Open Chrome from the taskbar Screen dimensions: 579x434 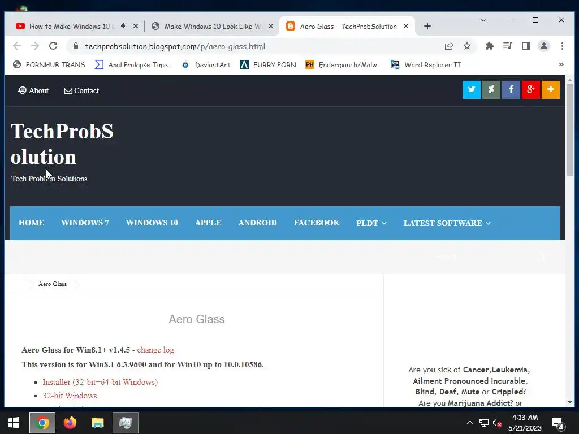click(42, 423)
